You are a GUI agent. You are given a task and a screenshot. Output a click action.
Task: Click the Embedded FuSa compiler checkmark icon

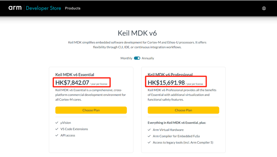[149, 136]
